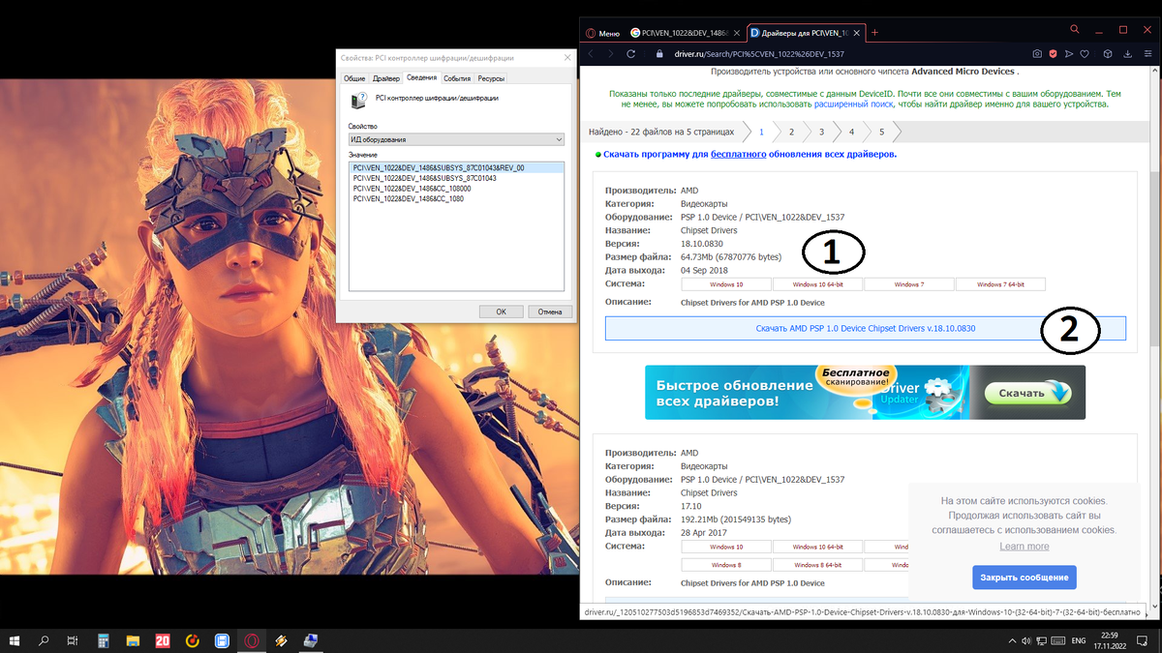
Task: Switch to Сведения tab in properties dialog
Action: tap(421, 77)
